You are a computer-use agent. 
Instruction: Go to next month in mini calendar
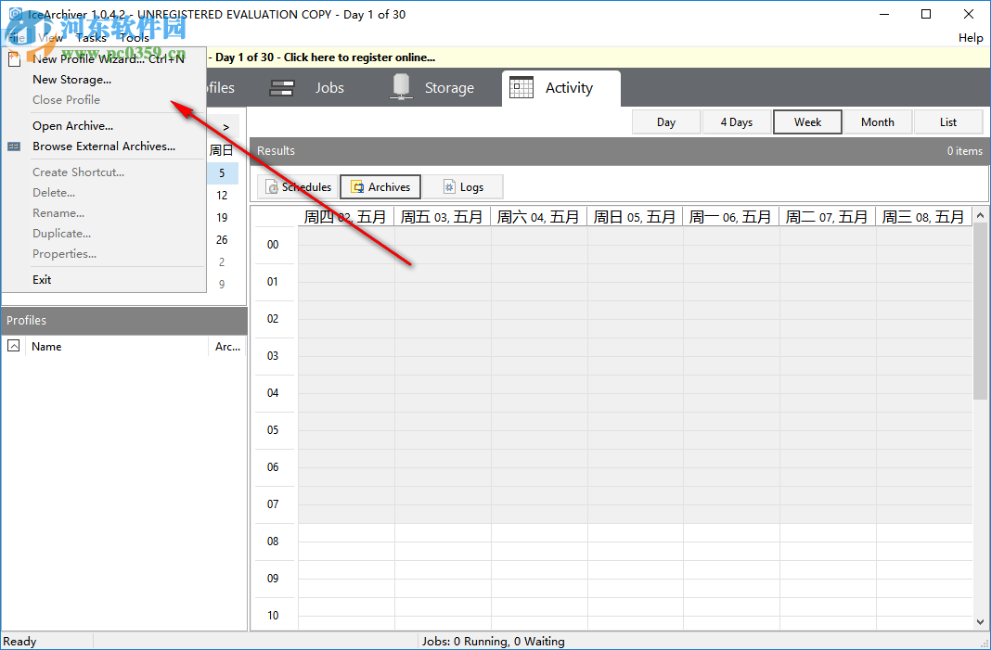pos(225,127)
